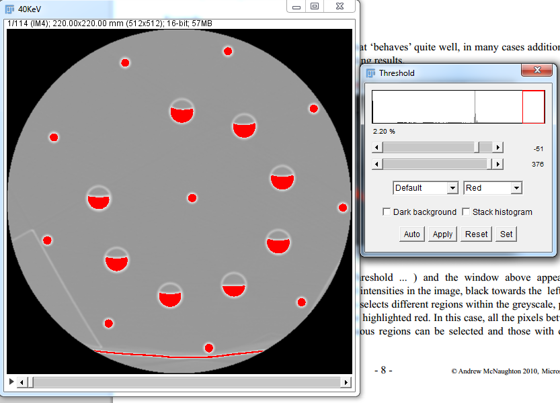Click the ImageJ icon in 40KeV title bar

click(10, 7)
